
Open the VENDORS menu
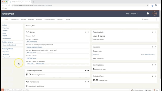point(39,19)
